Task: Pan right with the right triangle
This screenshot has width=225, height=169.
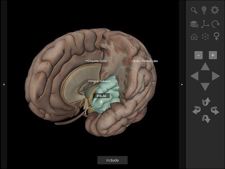Action: [x=216, y=76]
